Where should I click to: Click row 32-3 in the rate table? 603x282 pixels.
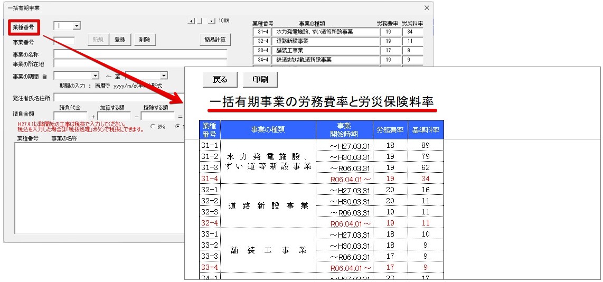(x=322, y=212)
